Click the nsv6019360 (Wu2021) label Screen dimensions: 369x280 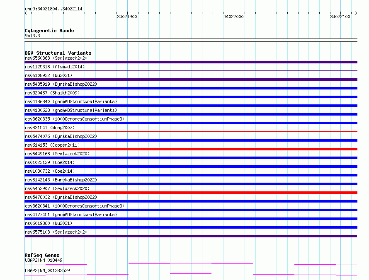[49, 223]
